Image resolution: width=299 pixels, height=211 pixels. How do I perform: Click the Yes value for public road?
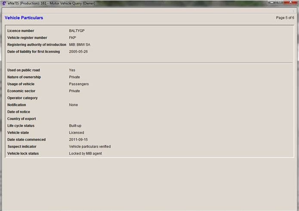[72, 70]
